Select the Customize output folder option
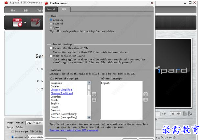The height and width of the screenshot is (140, 202). [13, 137]
